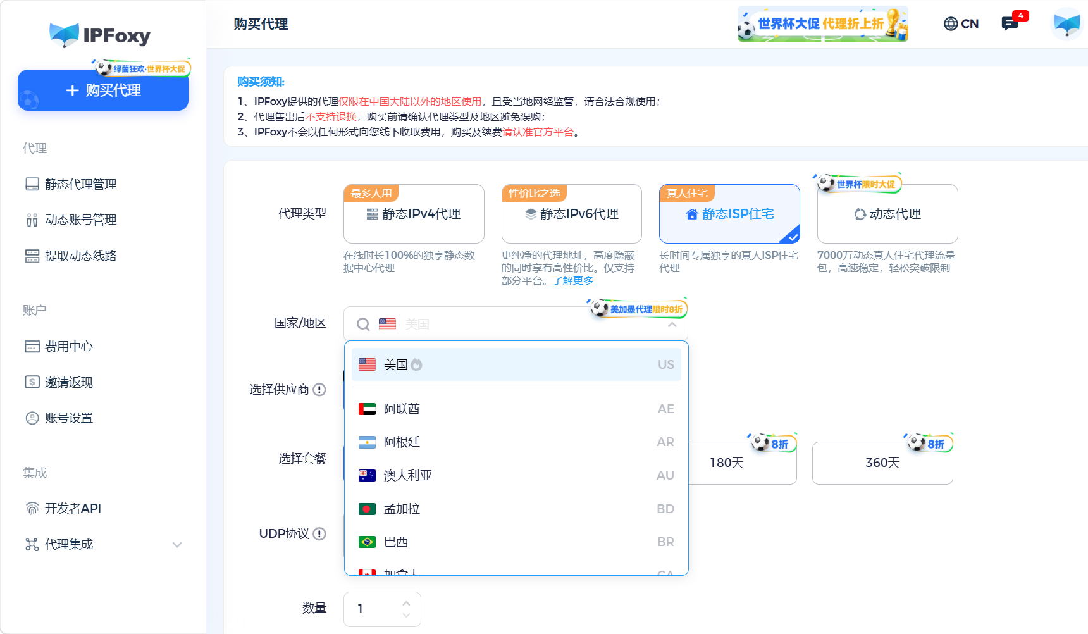Open 静态代理管理 in sidebar
1088x634 pixels.
(x=80, y=184)
